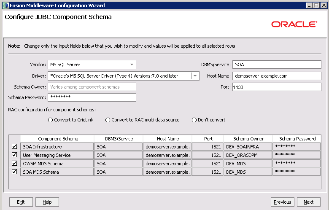Select the OWSM MDS Schema cell
This screenshot has width=329, height=210.
tap(57, 164)
